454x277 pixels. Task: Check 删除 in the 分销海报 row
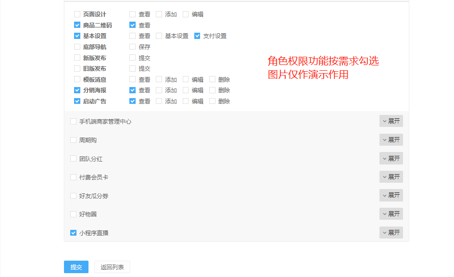tap(212, 90)
